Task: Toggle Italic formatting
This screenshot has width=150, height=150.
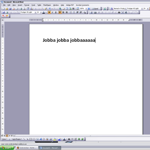Action: pos(52,12)
